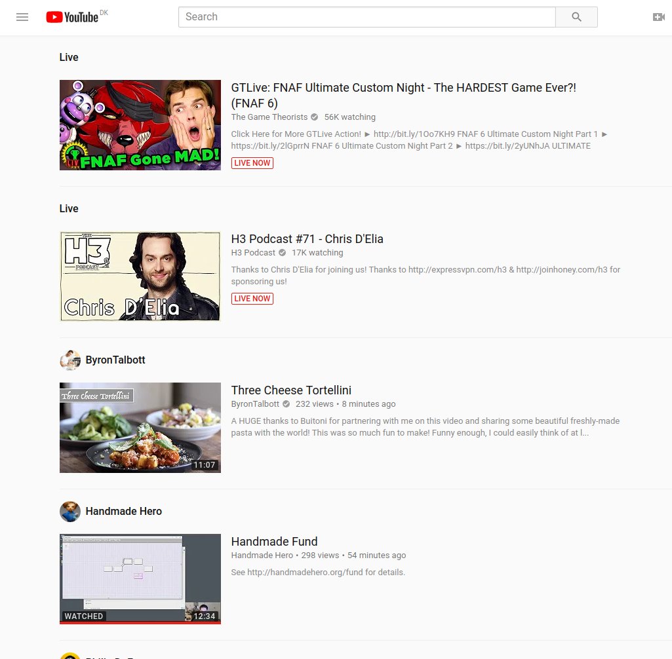Screen dimensions: 672x659
Task: Click '8 minutes ago' text
Action: pos(368,404)
